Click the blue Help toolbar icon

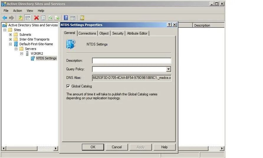[x=66, y=18]
